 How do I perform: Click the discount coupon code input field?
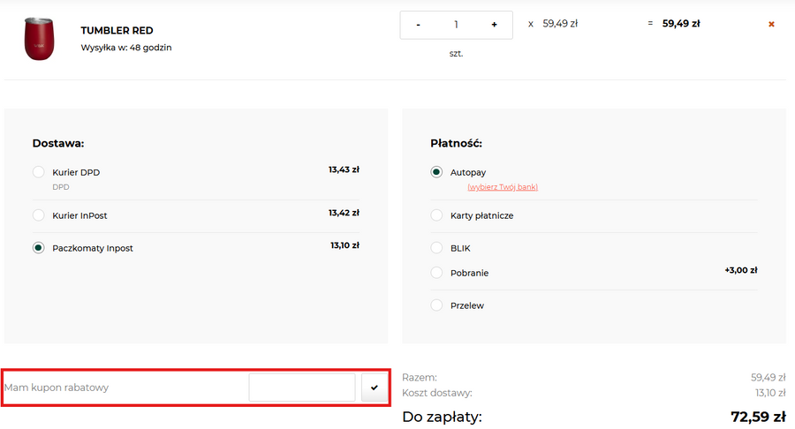[302, 388]
